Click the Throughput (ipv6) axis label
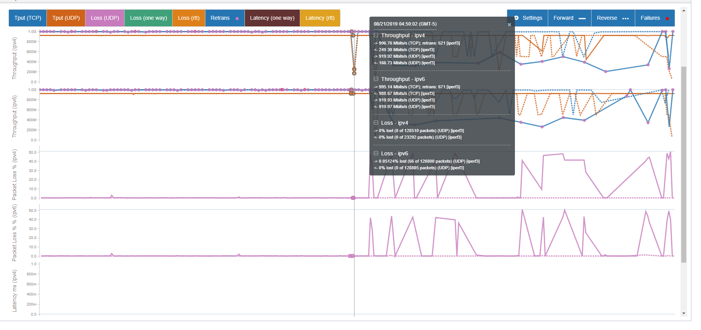The width and height of the screenshot is (701, 330). point(15,117)
